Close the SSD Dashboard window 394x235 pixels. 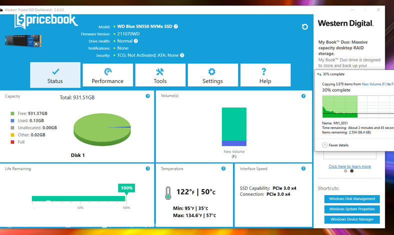[x=378, y=10]
